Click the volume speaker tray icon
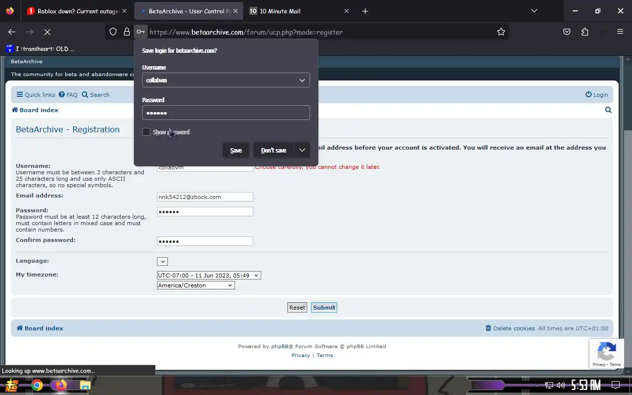Image resolution: width=632 pixels, height=395 pixels. point(561,385)
